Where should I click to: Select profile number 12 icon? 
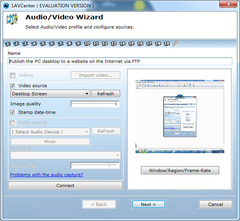(x=105, y=44)
